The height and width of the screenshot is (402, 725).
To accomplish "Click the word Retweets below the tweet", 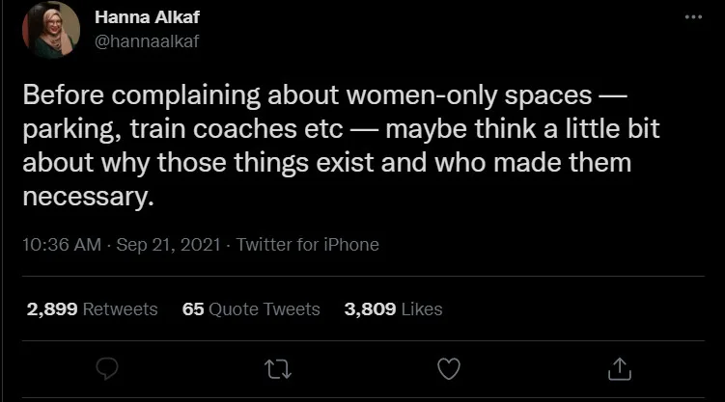I will tap(120, 309).
